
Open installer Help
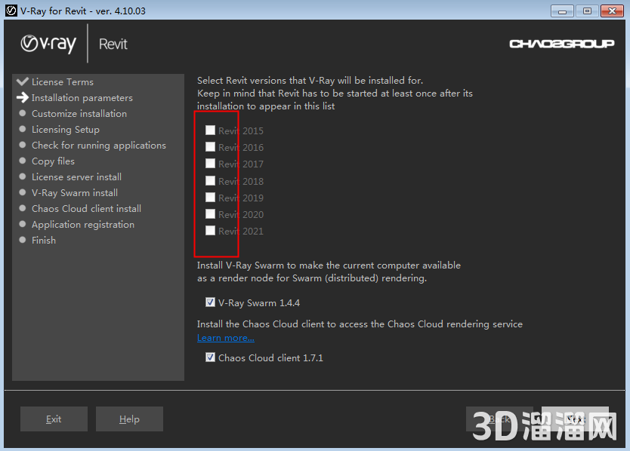129,419
